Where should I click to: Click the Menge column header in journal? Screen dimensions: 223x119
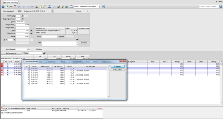pos(177,62)
